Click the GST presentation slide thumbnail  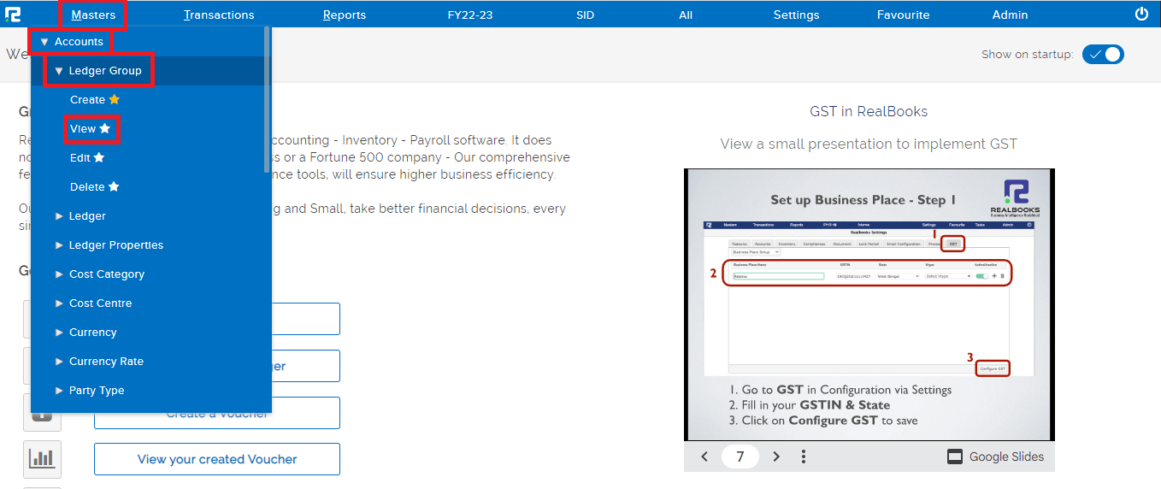869,303
